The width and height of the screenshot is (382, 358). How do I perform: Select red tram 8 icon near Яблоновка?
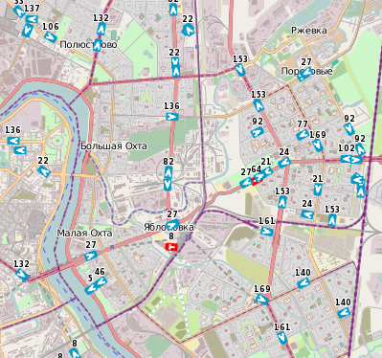tap(171, 247)
